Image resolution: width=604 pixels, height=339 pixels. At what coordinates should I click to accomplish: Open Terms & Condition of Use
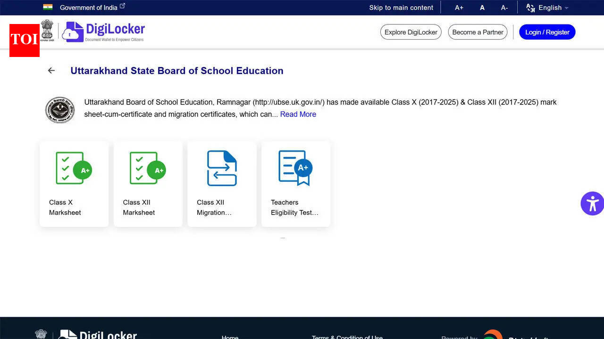347,337
